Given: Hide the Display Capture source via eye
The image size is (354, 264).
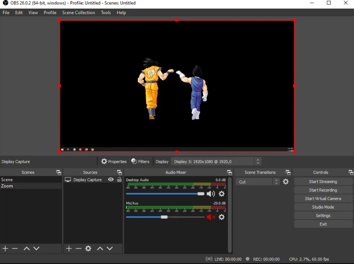Looking at the screenshot, I should coord(111,179).
